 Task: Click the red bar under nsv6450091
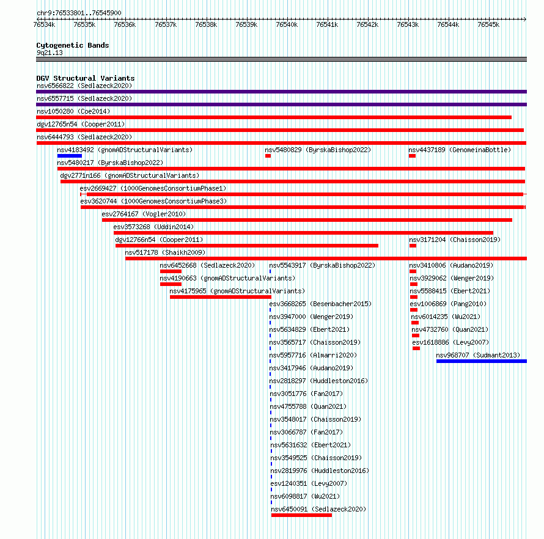pyautogui.click(x=301, y=515)
